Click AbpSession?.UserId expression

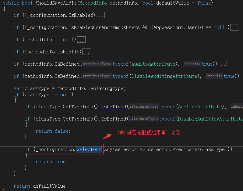(178, 27)
